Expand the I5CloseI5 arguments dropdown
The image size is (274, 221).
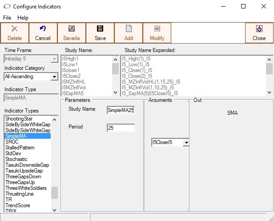click(186, 142)
